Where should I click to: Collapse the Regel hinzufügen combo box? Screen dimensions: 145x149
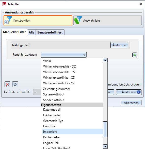click(64, 55)
